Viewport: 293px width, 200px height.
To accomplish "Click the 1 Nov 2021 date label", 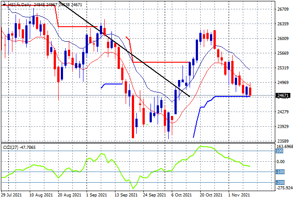I will pyautogui.click(x=239, y=195).
